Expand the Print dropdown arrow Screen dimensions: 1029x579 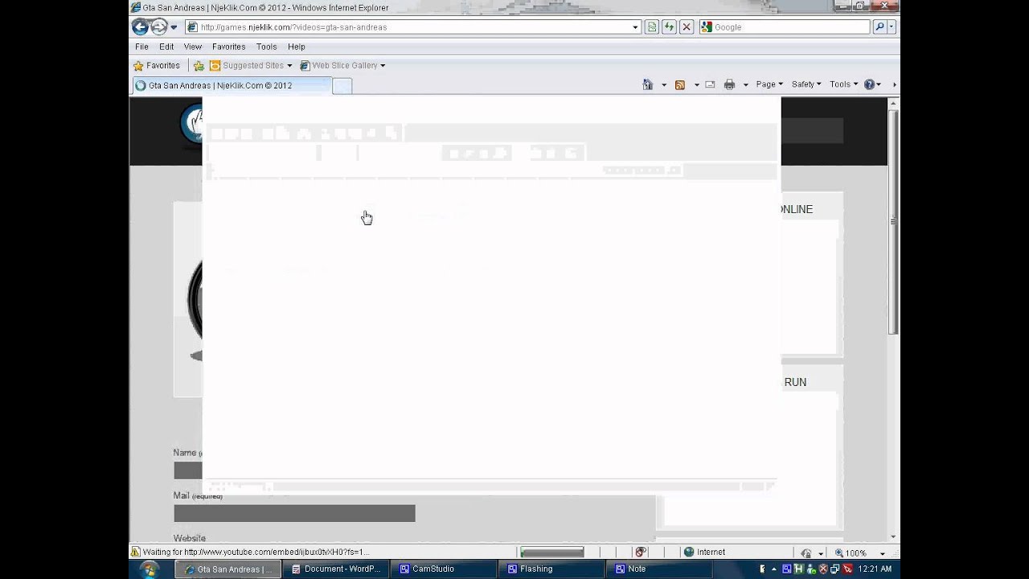click(746, 84)
